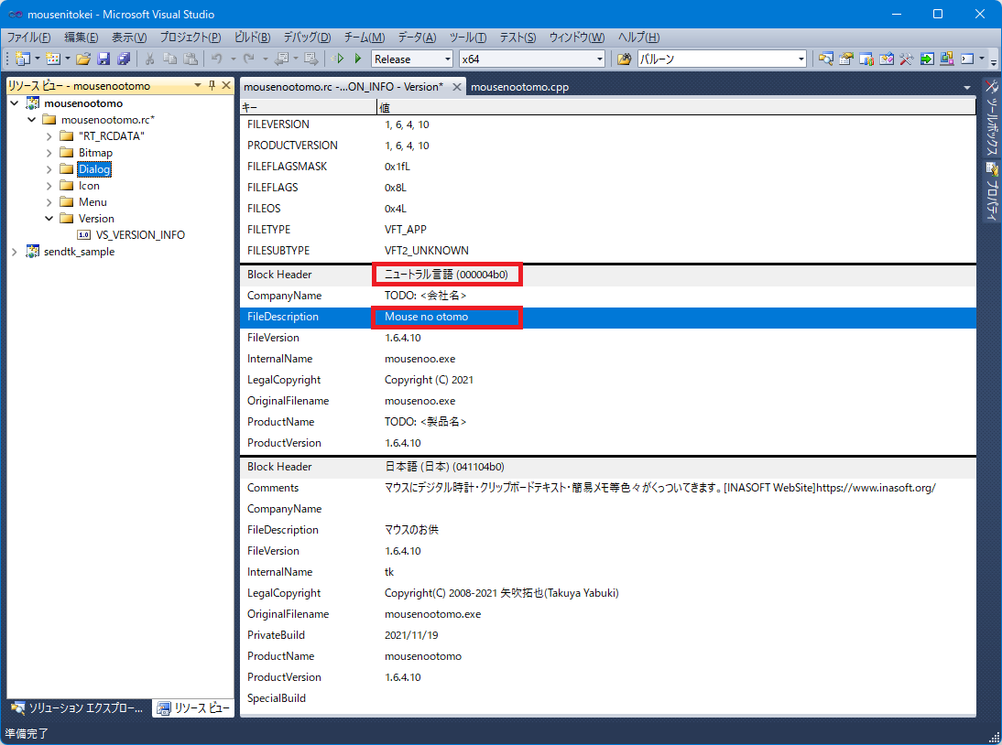Screen dimensions: 1002x745
Task: Click the キー column header
Action: click(x=308, y=108)
